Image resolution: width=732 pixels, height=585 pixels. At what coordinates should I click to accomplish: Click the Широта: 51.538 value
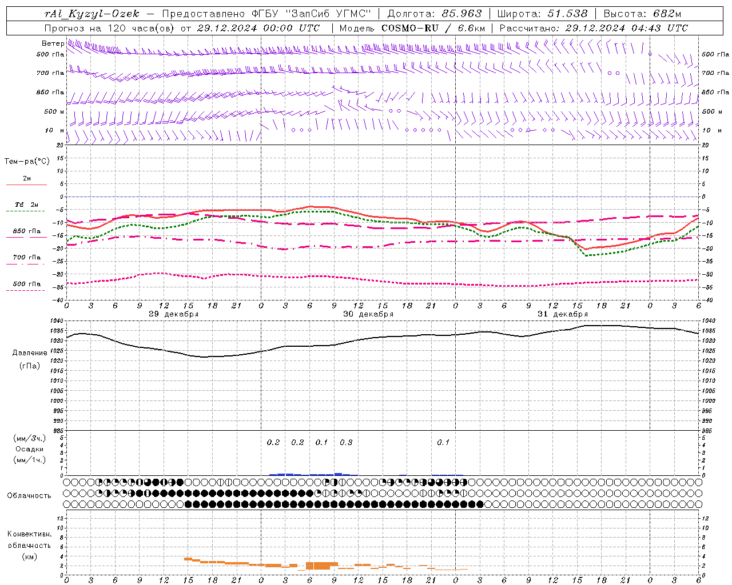(x=542, y=14)
